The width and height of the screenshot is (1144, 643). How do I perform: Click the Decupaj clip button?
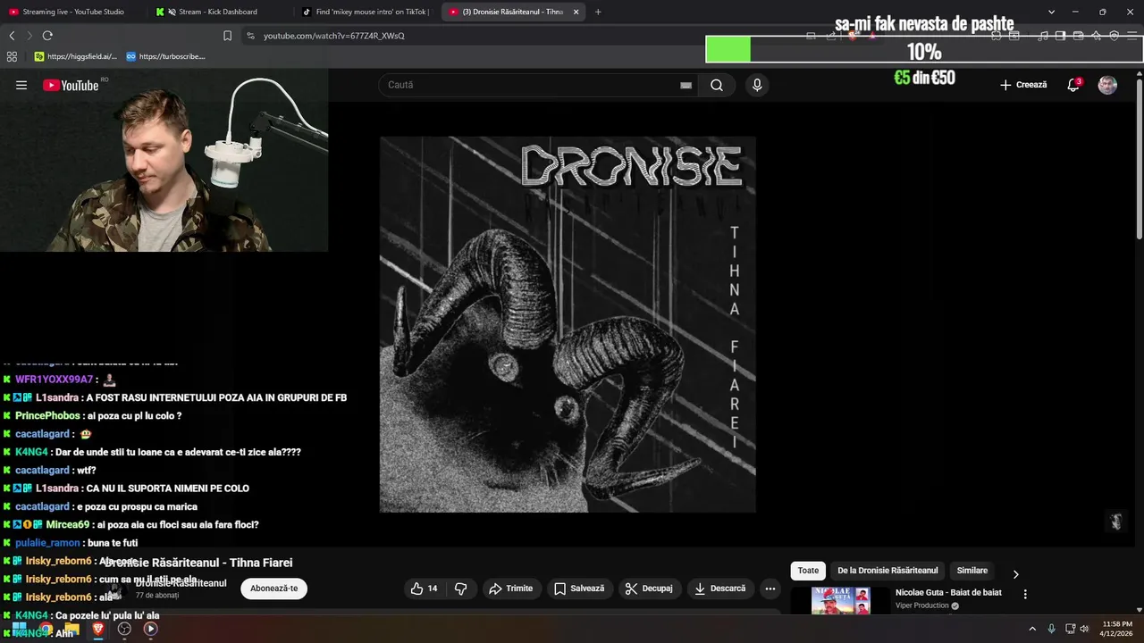tap(649, 589)
